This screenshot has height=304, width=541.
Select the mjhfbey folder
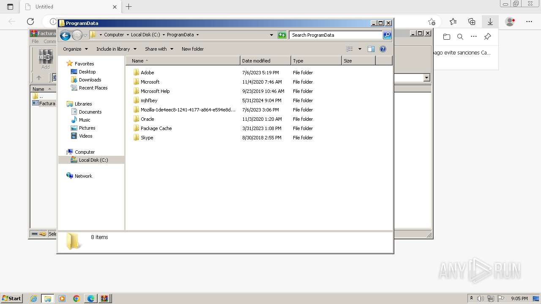[x=149, y=100]
